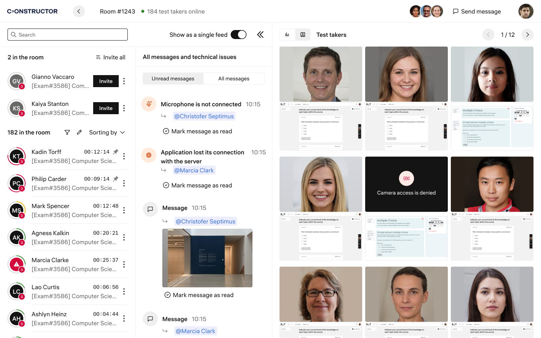Toggle off Show as a single feed

[239, 35]
